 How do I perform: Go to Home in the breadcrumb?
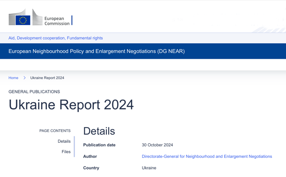[13, 78]
